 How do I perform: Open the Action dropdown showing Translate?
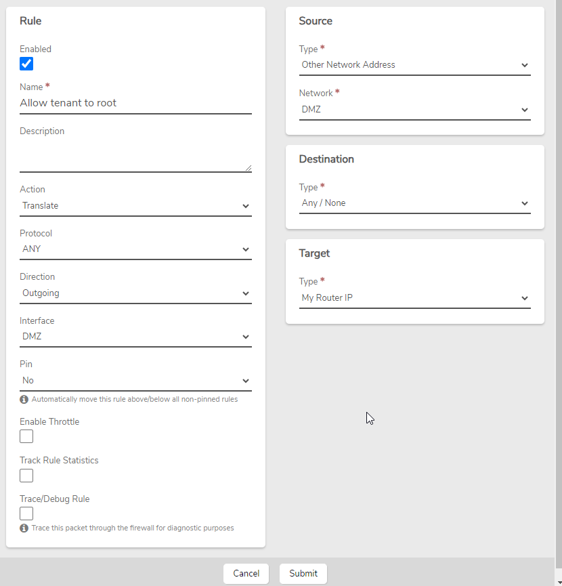click(x=135, y=206)
